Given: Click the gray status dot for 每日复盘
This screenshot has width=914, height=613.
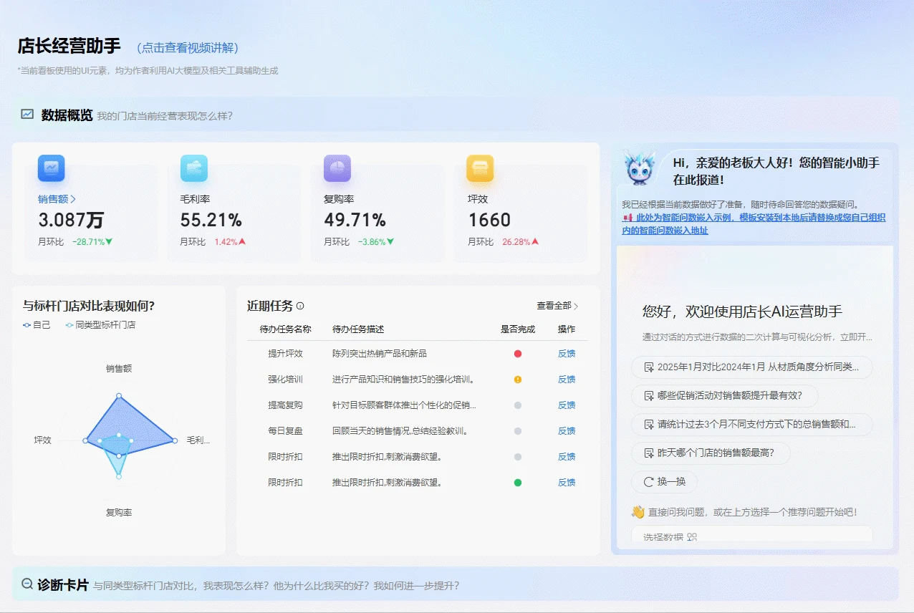Looking at the screenshot, I should [x=518, y=431].
